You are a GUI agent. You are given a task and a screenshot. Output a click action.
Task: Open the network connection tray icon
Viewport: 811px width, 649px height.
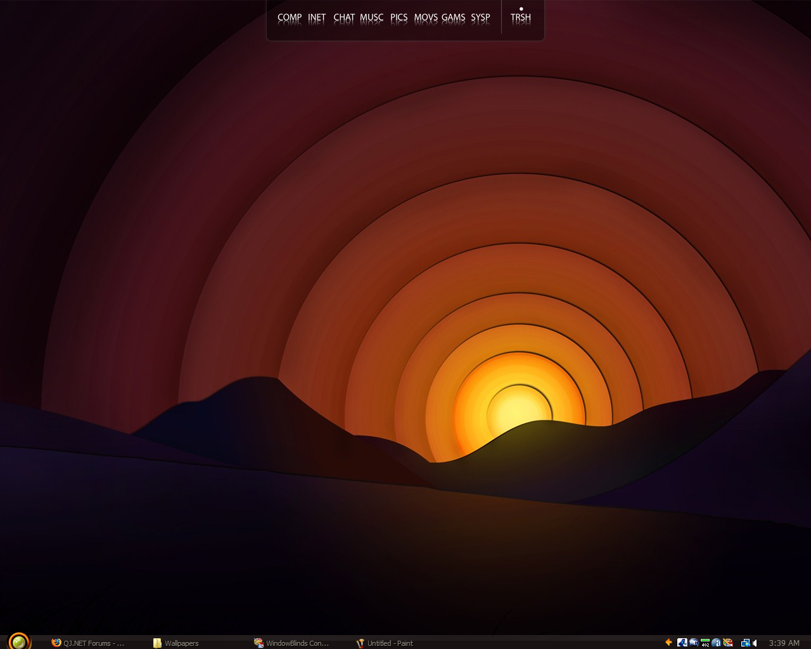click(746, 643)
